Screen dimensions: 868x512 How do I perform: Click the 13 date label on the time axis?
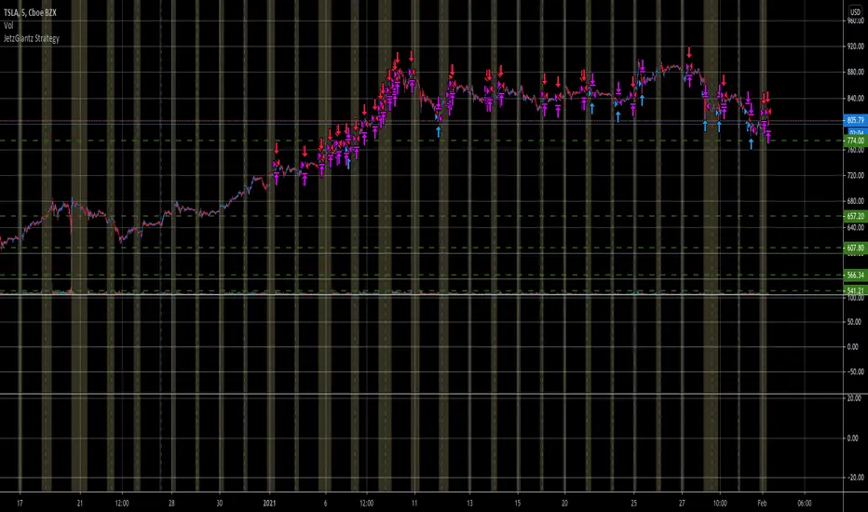coord(469,503)
